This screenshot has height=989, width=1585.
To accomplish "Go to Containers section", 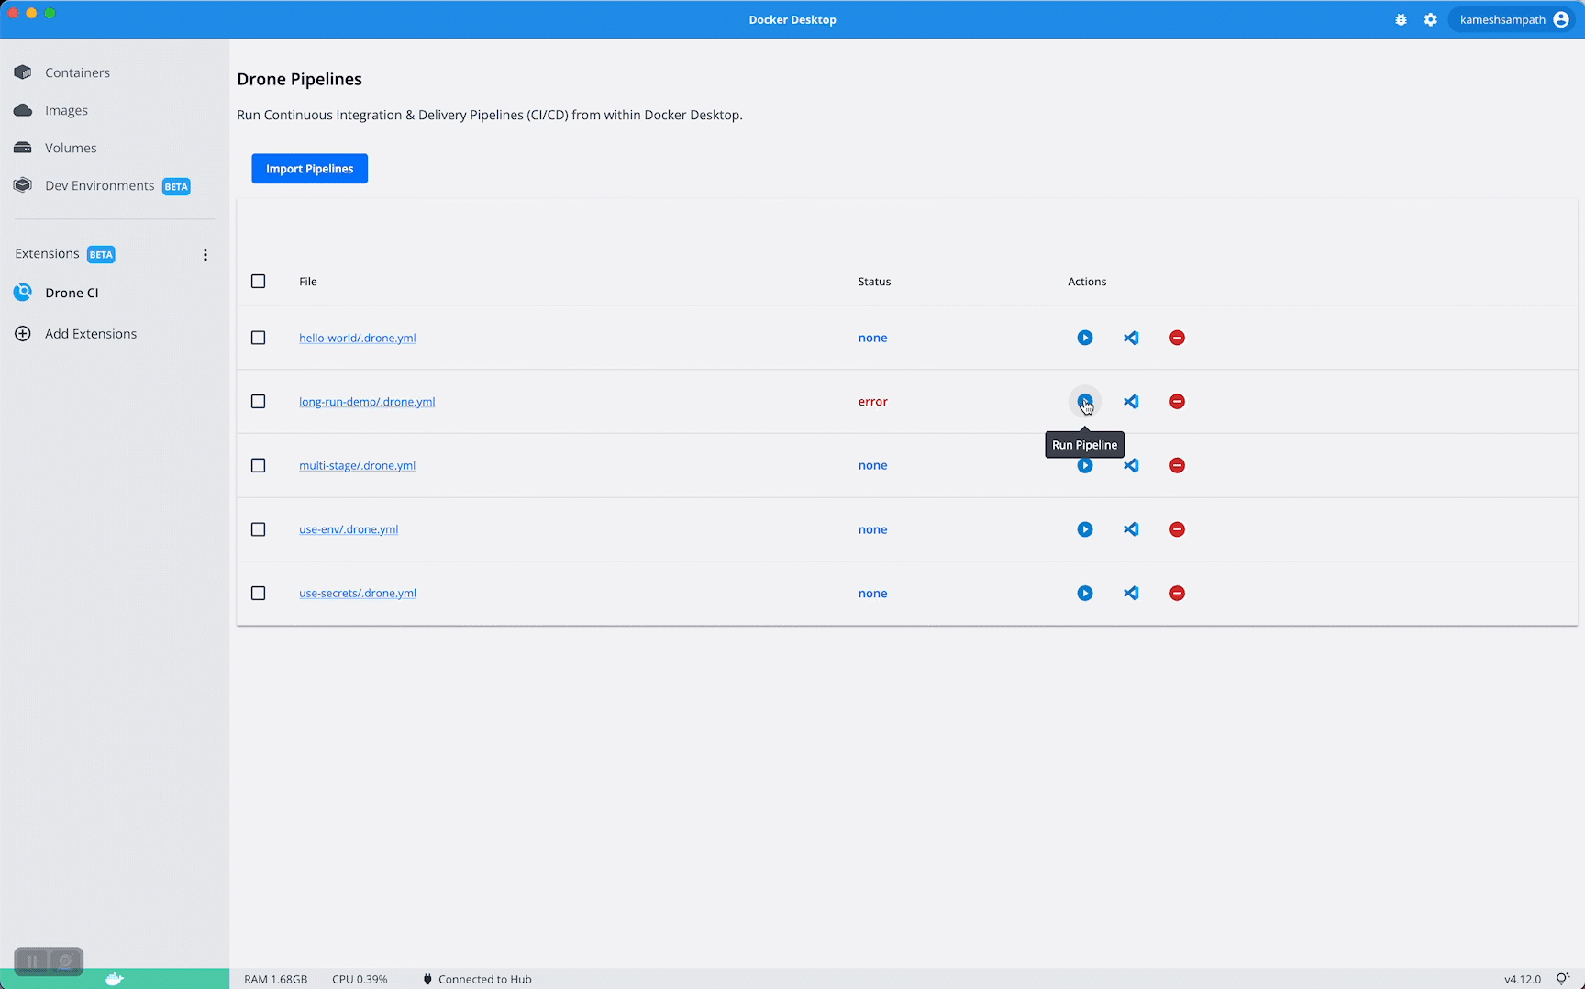I will pyautogui.click(x=77, y=72).
